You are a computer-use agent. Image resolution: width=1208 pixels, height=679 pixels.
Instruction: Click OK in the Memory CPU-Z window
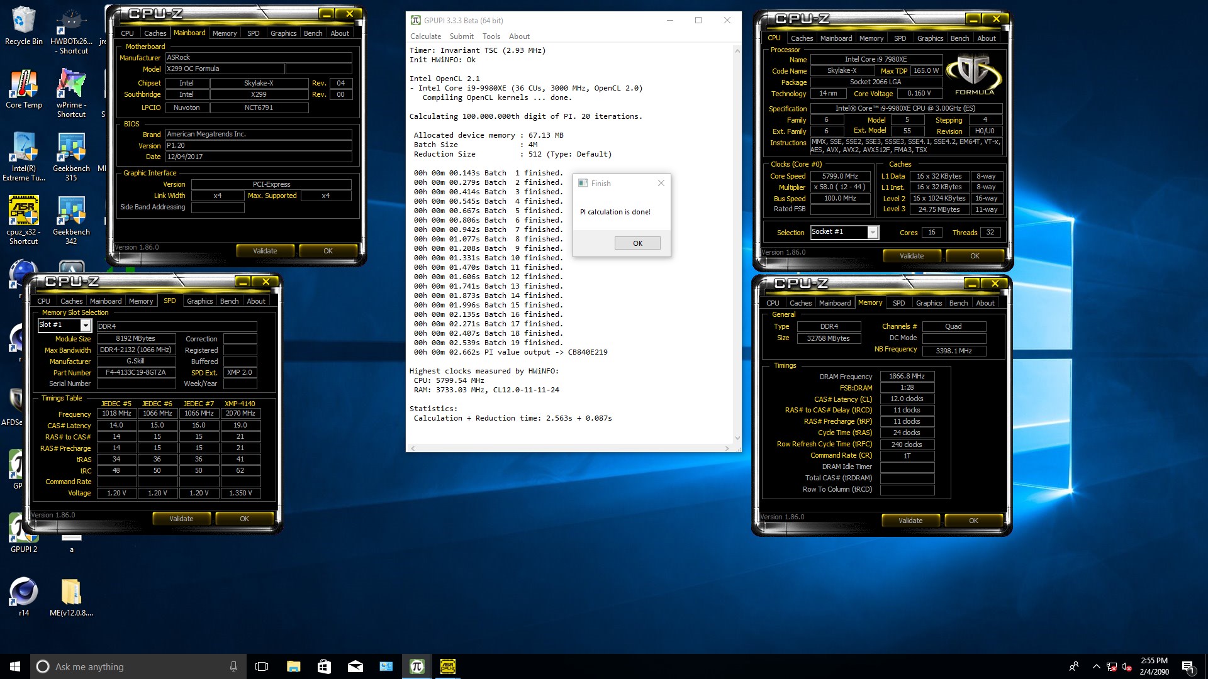click(973, 521)
